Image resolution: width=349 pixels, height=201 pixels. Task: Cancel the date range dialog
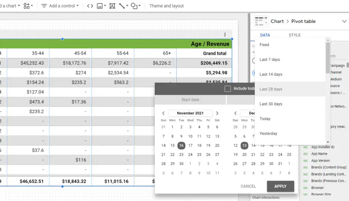pyautogui.click(x=248, y=186)
